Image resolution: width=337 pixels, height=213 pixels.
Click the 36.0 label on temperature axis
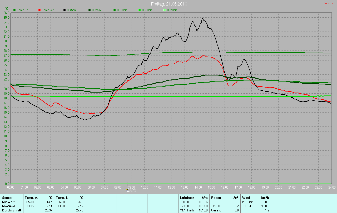point(6,13)
